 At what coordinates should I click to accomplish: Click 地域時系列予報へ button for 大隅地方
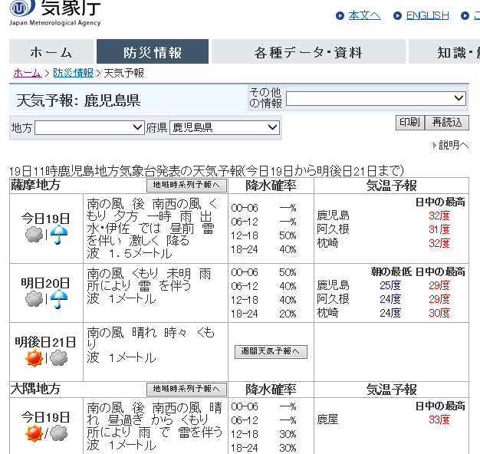pyautogui.click(x=186, y=389)
